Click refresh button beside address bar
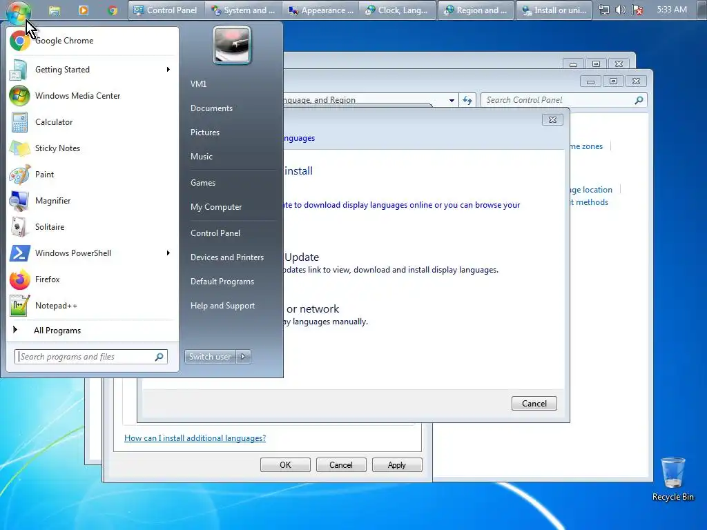This screenshot has width=707, height=530. [x=467, y=100]
